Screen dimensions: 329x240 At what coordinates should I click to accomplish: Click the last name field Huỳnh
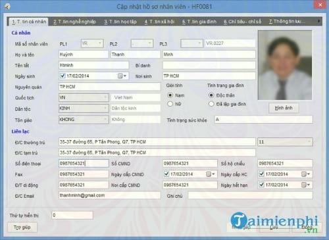pyautogui.click(x=84, y=55)
